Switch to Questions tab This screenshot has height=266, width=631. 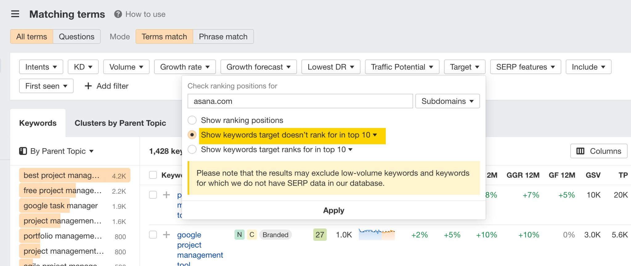pos(77,37)
